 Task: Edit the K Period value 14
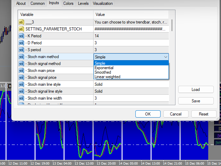click(131, 36)
